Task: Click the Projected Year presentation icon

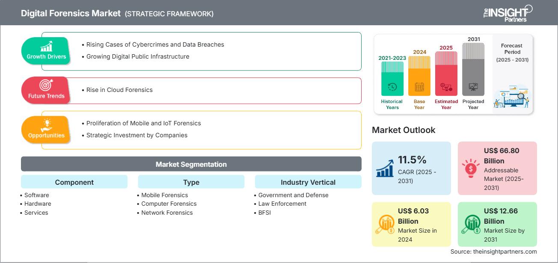Action: coord(473,87)
